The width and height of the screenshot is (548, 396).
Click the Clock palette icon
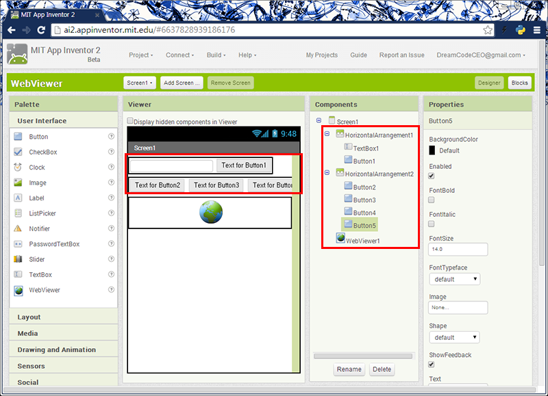18,167
